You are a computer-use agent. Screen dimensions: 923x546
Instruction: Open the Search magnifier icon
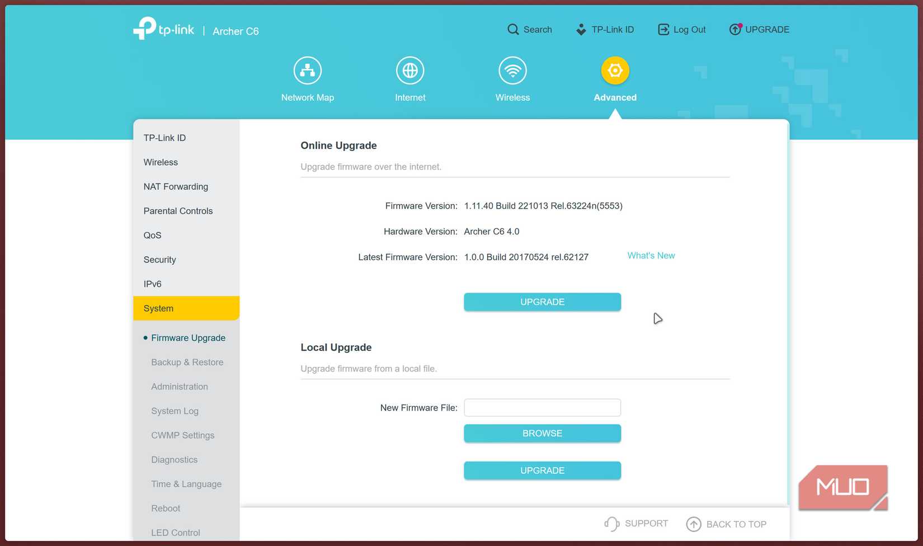point(512,29)
